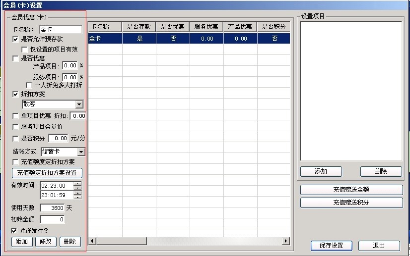Toggle 允许发行? checkbox
The height and width of the screenshot is (256, 410).
click(x=14, y=231)
